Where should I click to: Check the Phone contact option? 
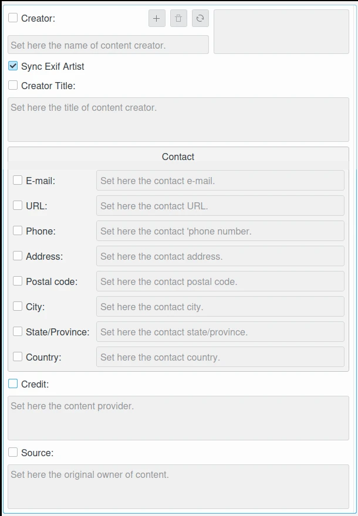18,231
